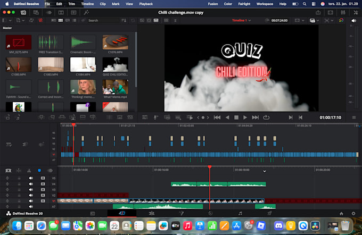
Task: Open the audio mixer icon
Action: click(x=343, y=13)
